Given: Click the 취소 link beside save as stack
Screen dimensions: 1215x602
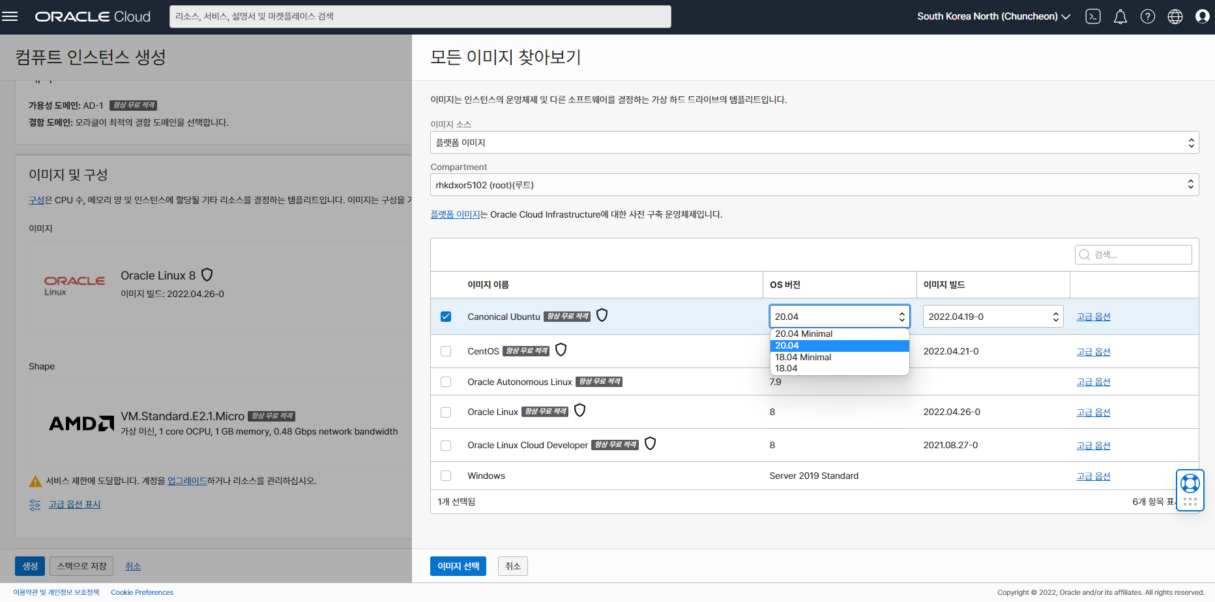Looking at the screenshot, I should [x=133, y=566].
